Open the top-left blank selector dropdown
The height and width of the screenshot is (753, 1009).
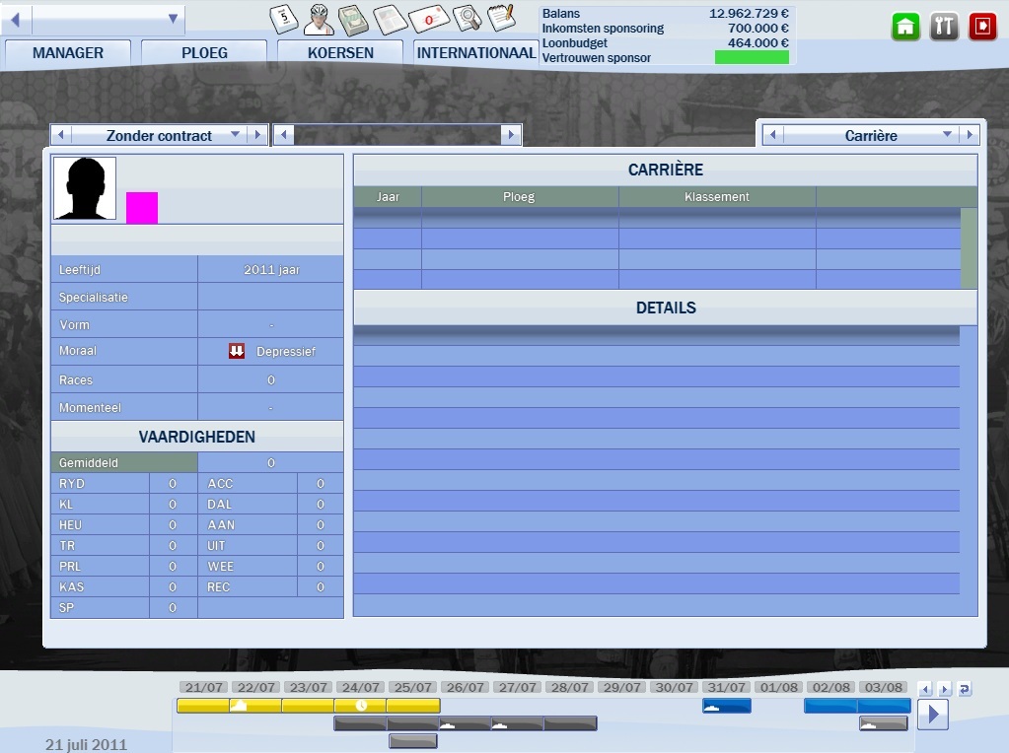174,19
